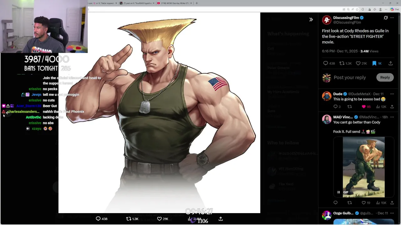The image size is (401, 225).
Task: Reply to MAD Vinc's comment via reply icon
Action: tap(336, 203)
